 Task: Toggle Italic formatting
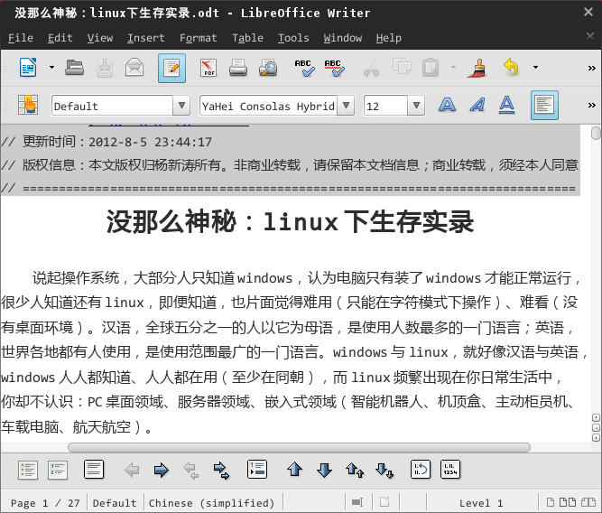coord(477,105)
